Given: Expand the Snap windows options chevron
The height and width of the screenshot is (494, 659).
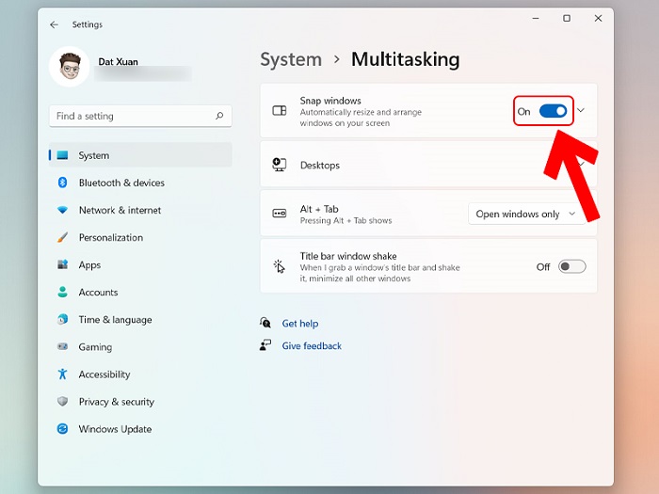Looking at the screenshot, I should [x=581, y=111].
